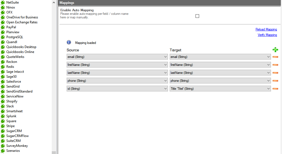
Task: Expand the Title 'Titel' target dropdown
Action: coord(220,89)
